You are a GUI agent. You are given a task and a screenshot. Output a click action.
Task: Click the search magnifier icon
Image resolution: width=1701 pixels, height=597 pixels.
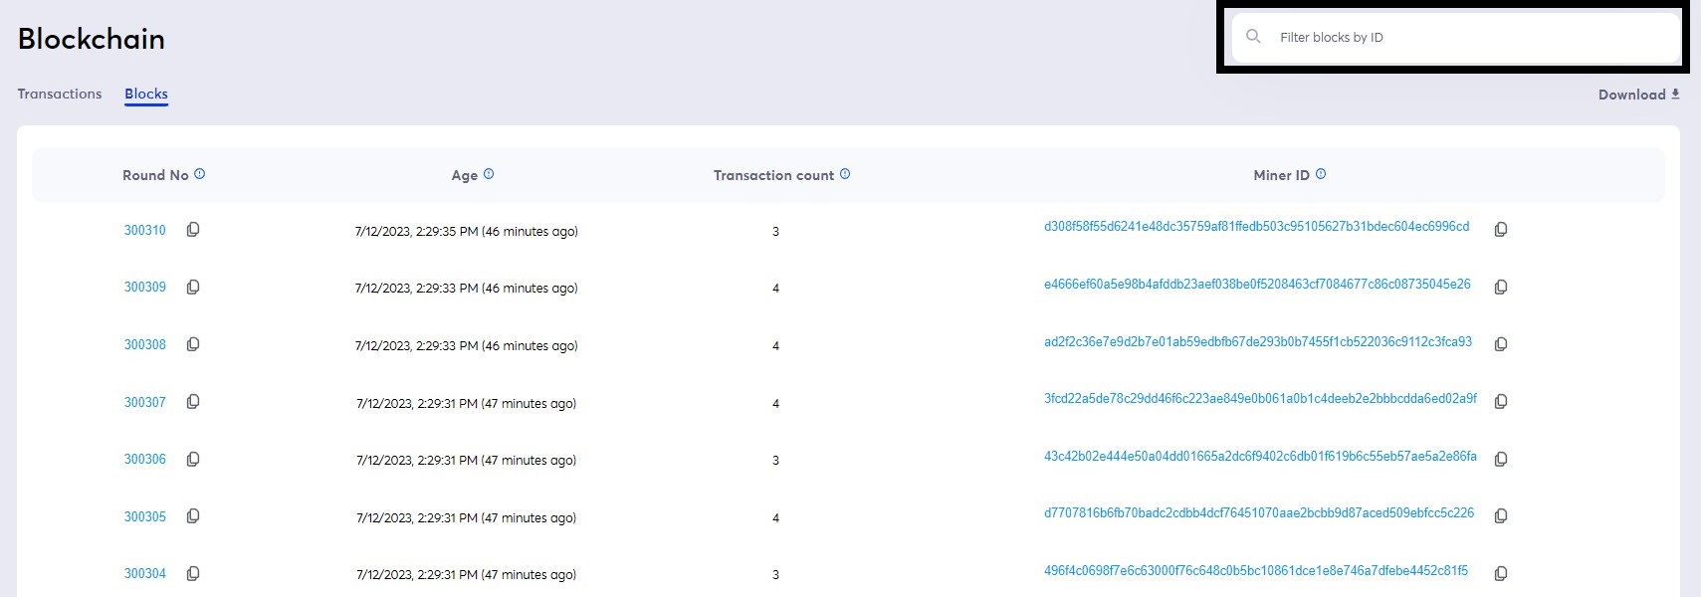1254,37
